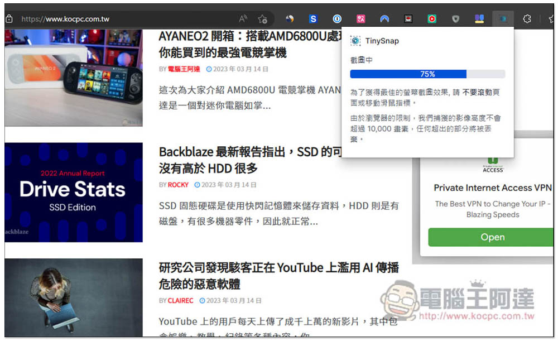The height and width of the screenshot is (341, 558).
Task: Click the TinySnap logo in the popup
Action: [x=355, y=41]
